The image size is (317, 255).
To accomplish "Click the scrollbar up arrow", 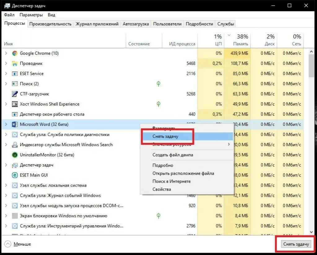I will coord(311,52).
